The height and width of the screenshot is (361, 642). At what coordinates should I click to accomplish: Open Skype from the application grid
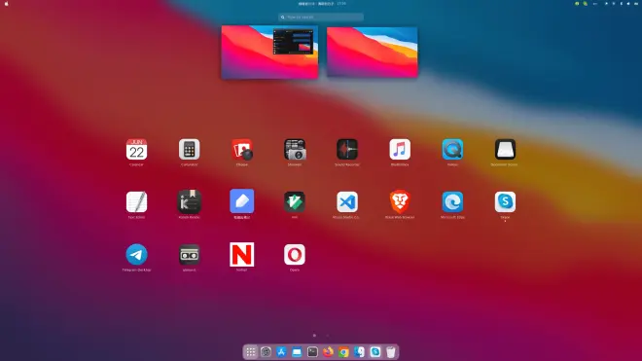pyautogui.click(x=505, y=202)
